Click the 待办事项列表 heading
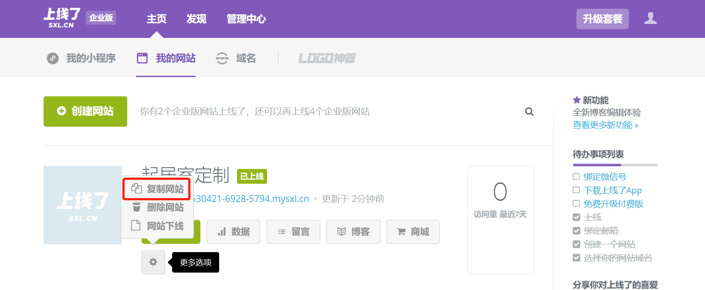Viewport: 705px width, 290px height. click(x=598, y=154)
